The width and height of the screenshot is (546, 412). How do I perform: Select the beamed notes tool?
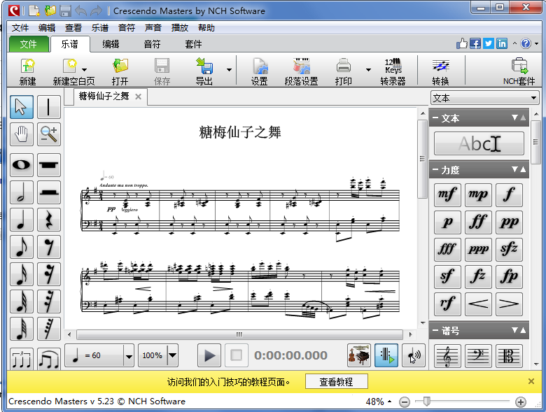pyautogui.click(x=48, y=359)
